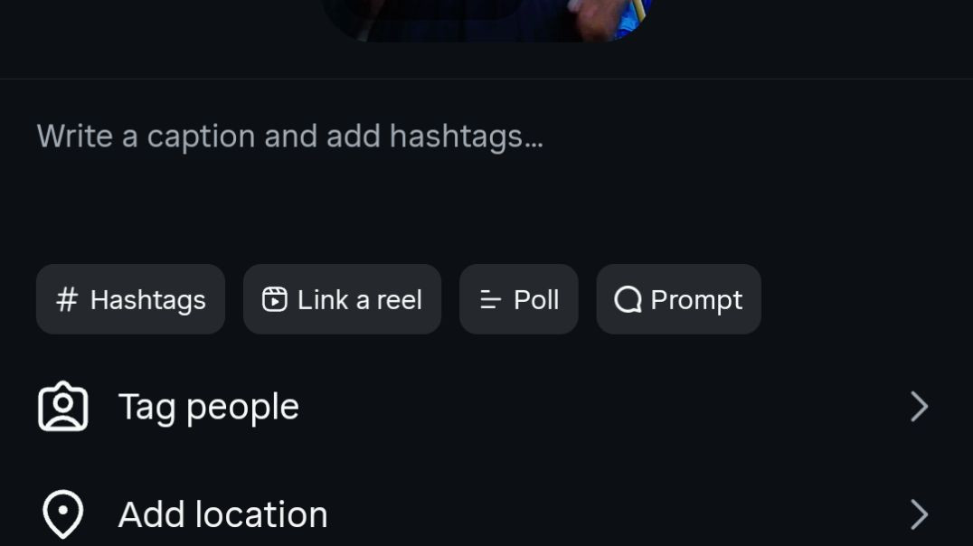Click the Prompt speech bubble icon
The width and height of the screenshot is (973, 546).
coord(627,299)
